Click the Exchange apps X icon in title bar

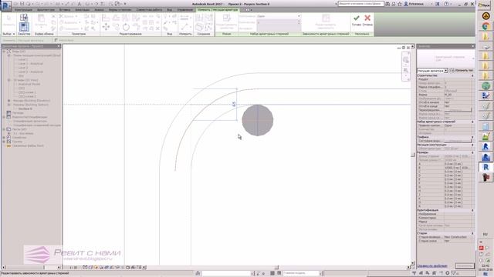tap(438, 4)
